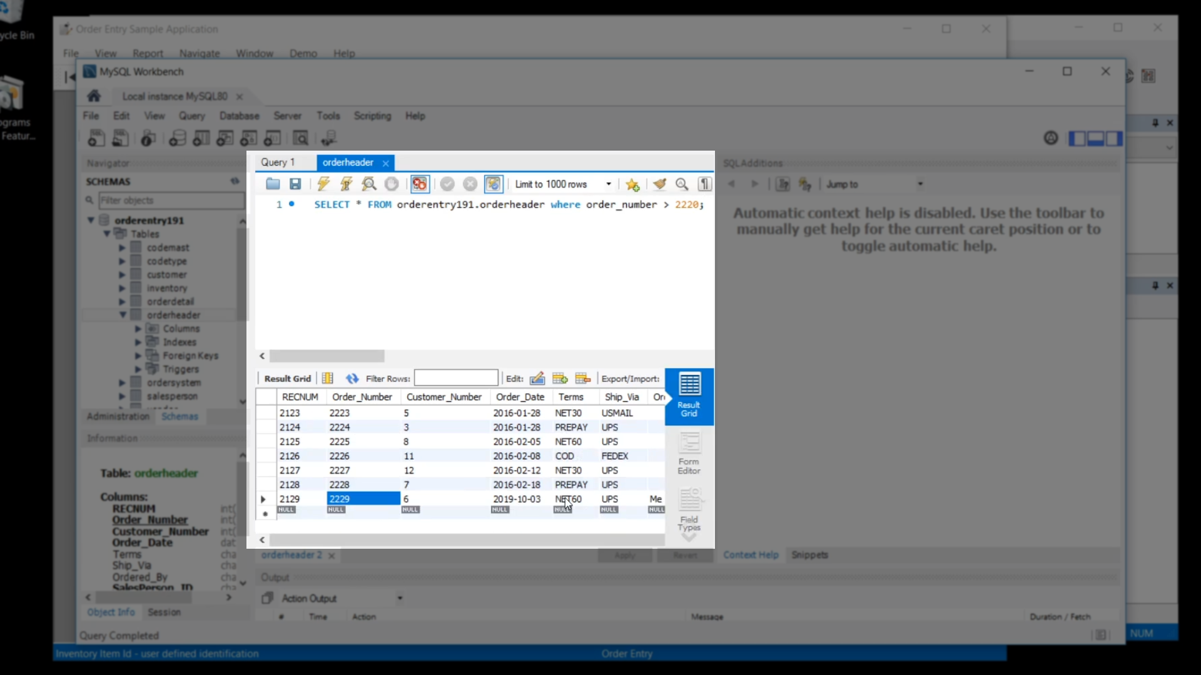Click the Open SQL script folder icon
Image resolution: width=1201 pixels, height=675 pixels.
point(273,184)
